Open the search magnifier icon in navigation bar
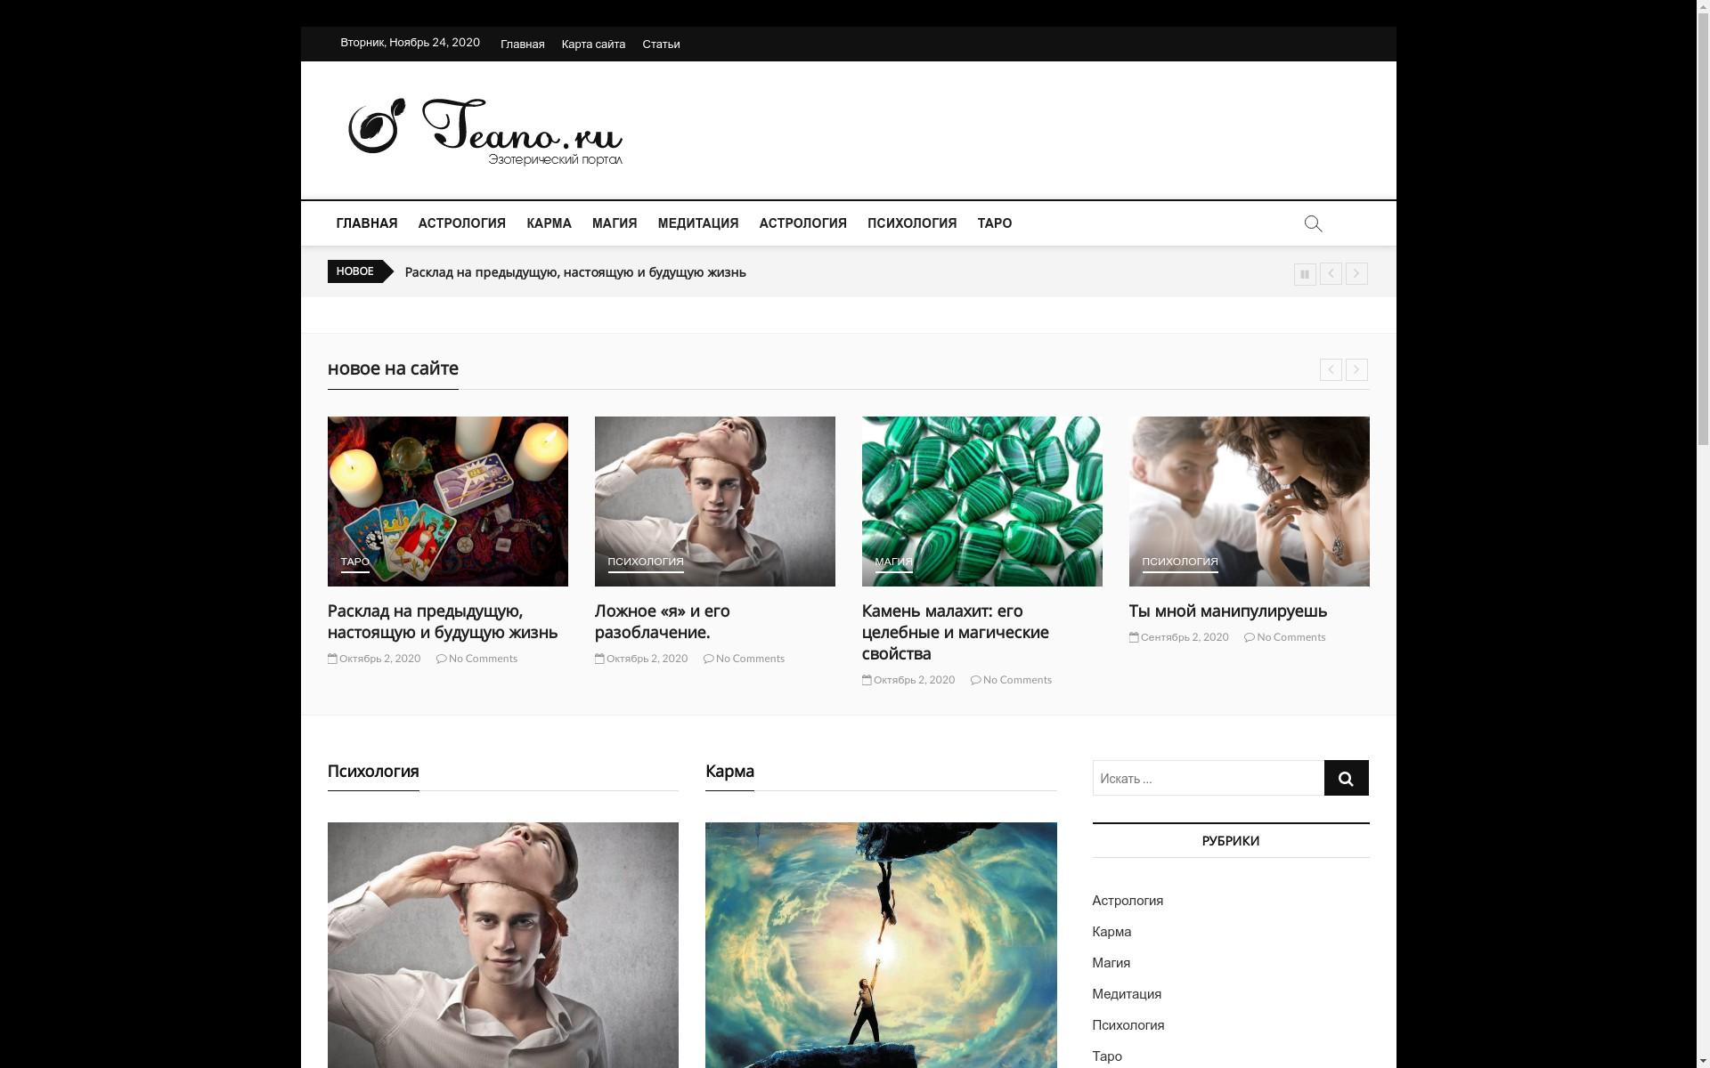 click(x=1313, y=223)
